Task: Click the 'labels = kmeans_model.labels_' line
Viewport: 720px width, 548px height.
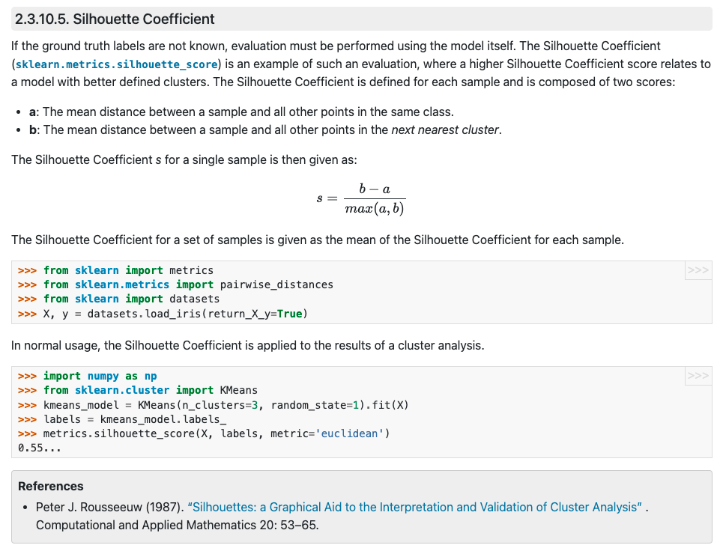Action: [122, 419]
